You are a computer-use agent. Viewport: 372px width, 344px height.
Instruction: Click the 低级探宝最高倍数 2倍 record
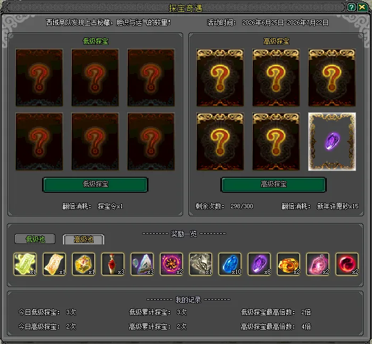click(x=276, y=312)
